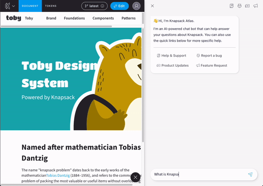Switch to the Document tab
The height and width of the screenshot is (186, 263).
[x=30, y=6]
